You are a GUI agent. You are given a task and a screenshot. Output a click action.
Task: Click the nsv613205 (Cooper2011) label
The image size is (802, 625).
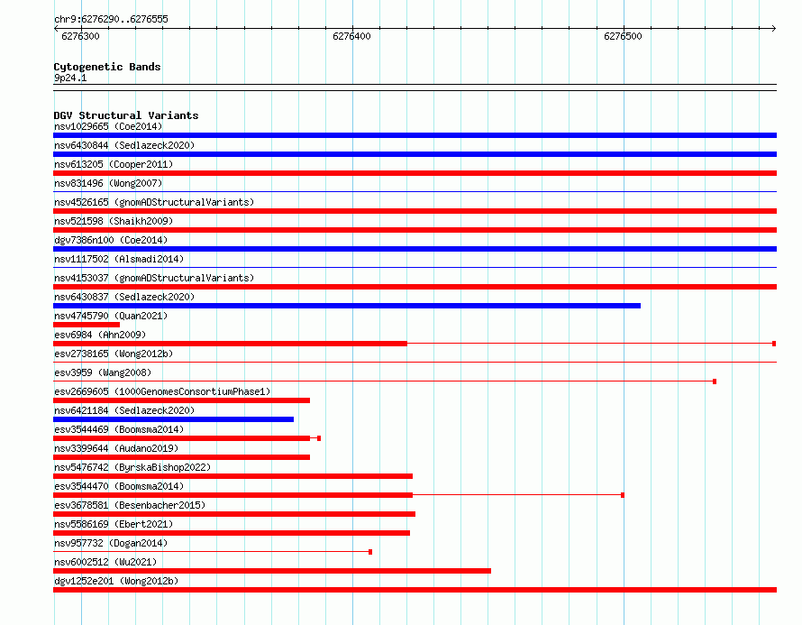[114, 164]
